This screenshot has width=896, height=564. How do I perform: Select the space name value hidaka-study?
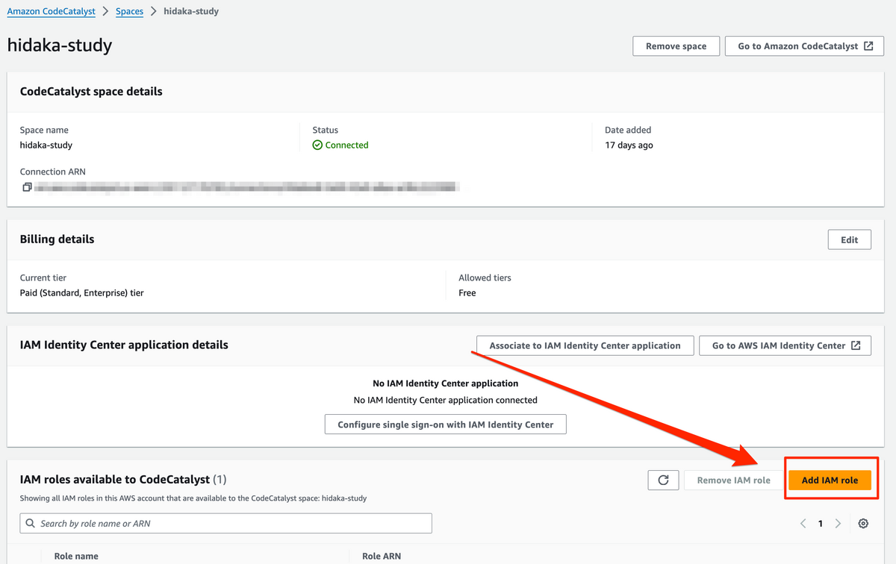(46, 145)
